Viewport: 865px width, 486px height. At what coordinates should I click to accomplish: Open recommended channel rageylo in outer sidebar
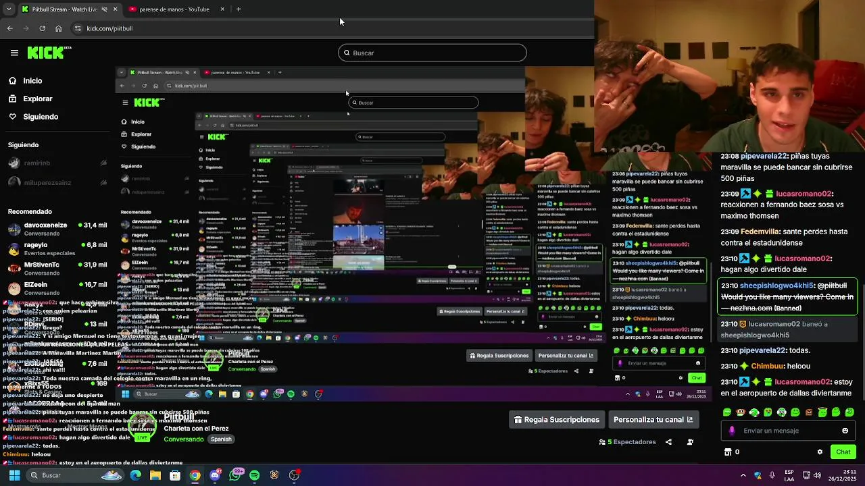57,248
